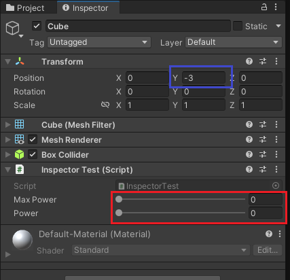
Task: Open the Inspector panel kebab menu
Action: coord(276,7)
